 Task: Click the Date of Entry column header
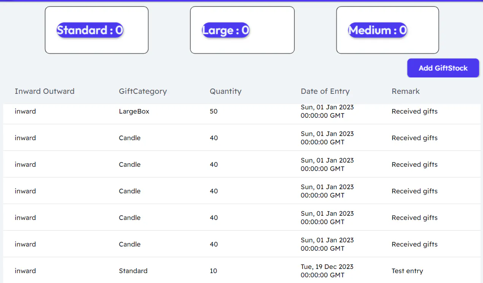(325, 91)
